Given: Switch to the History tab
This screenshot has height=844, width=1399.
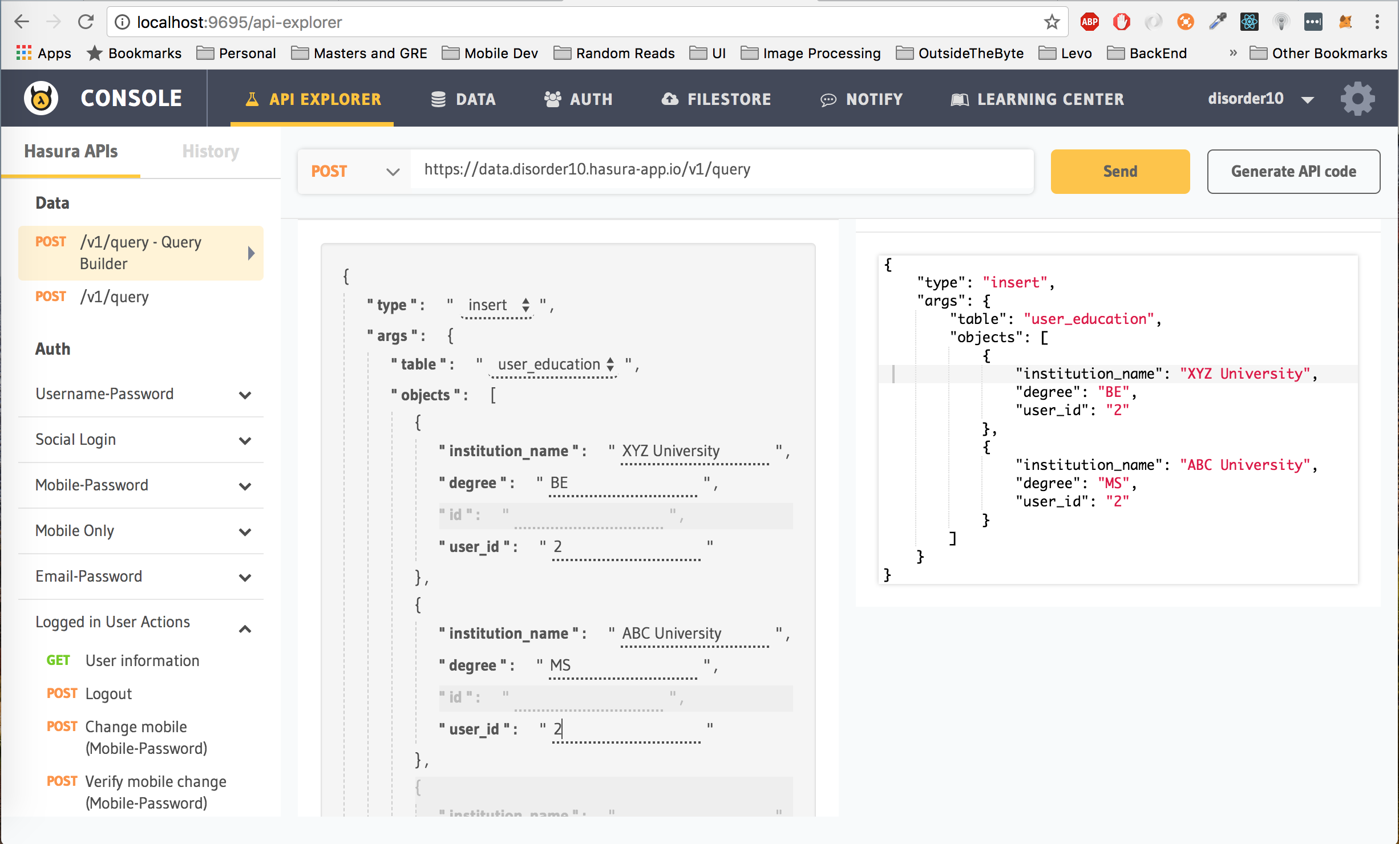Looking at the screenshot, I should 210,151.
